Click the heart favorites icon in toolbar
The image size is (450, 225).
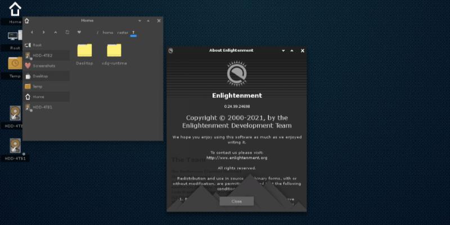click(x=79, y=32)
